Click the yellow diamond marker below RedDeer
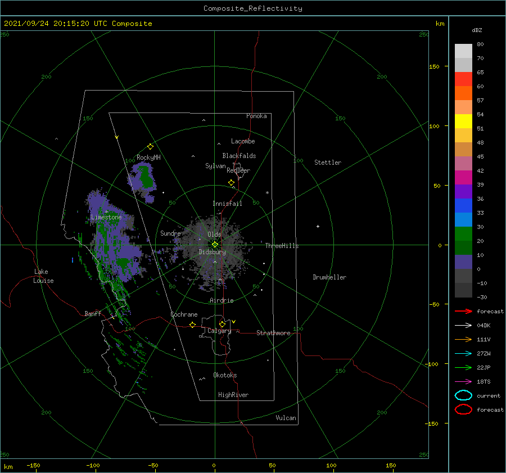 pos(231,183)
